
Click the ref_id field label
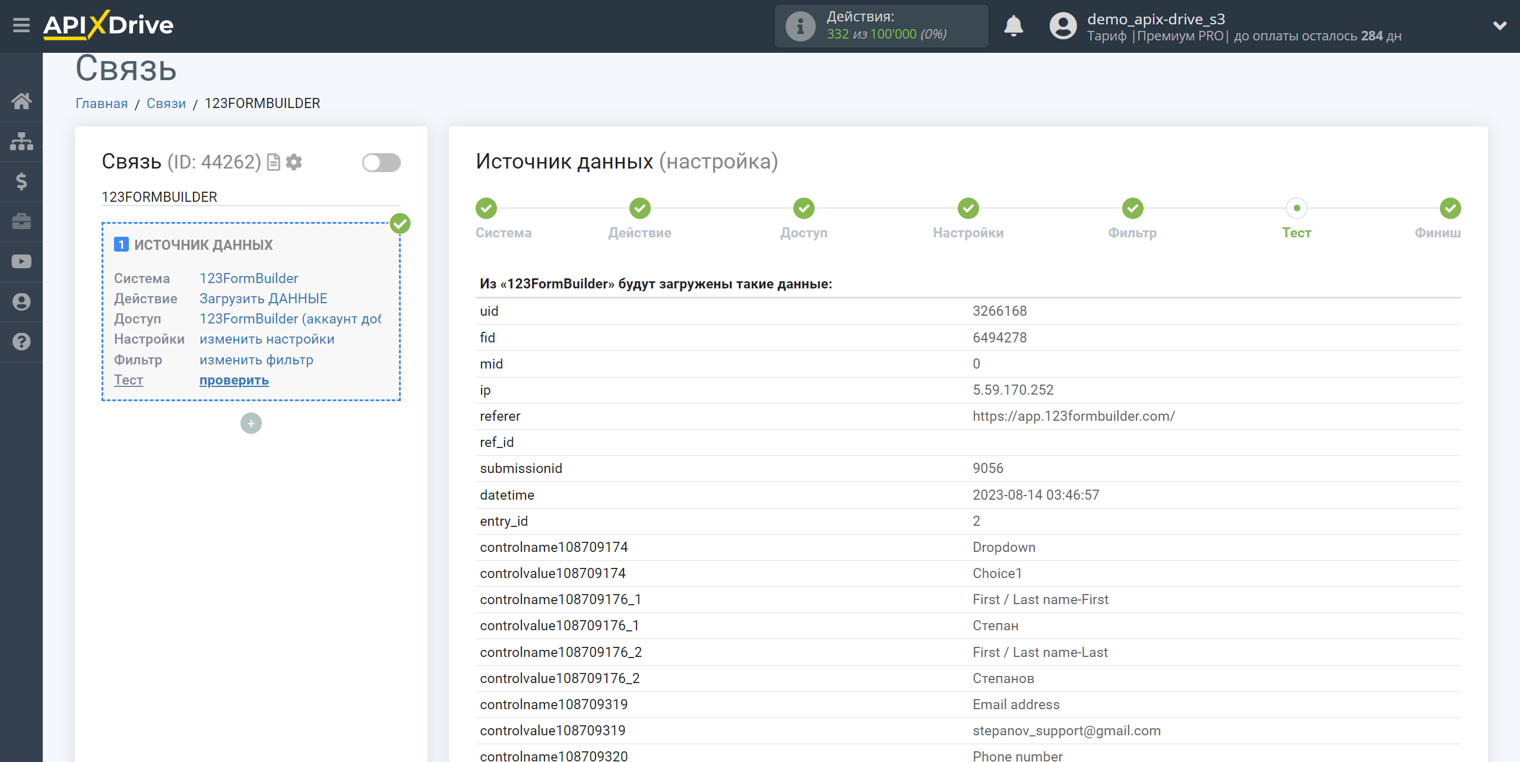coord(497,442)
